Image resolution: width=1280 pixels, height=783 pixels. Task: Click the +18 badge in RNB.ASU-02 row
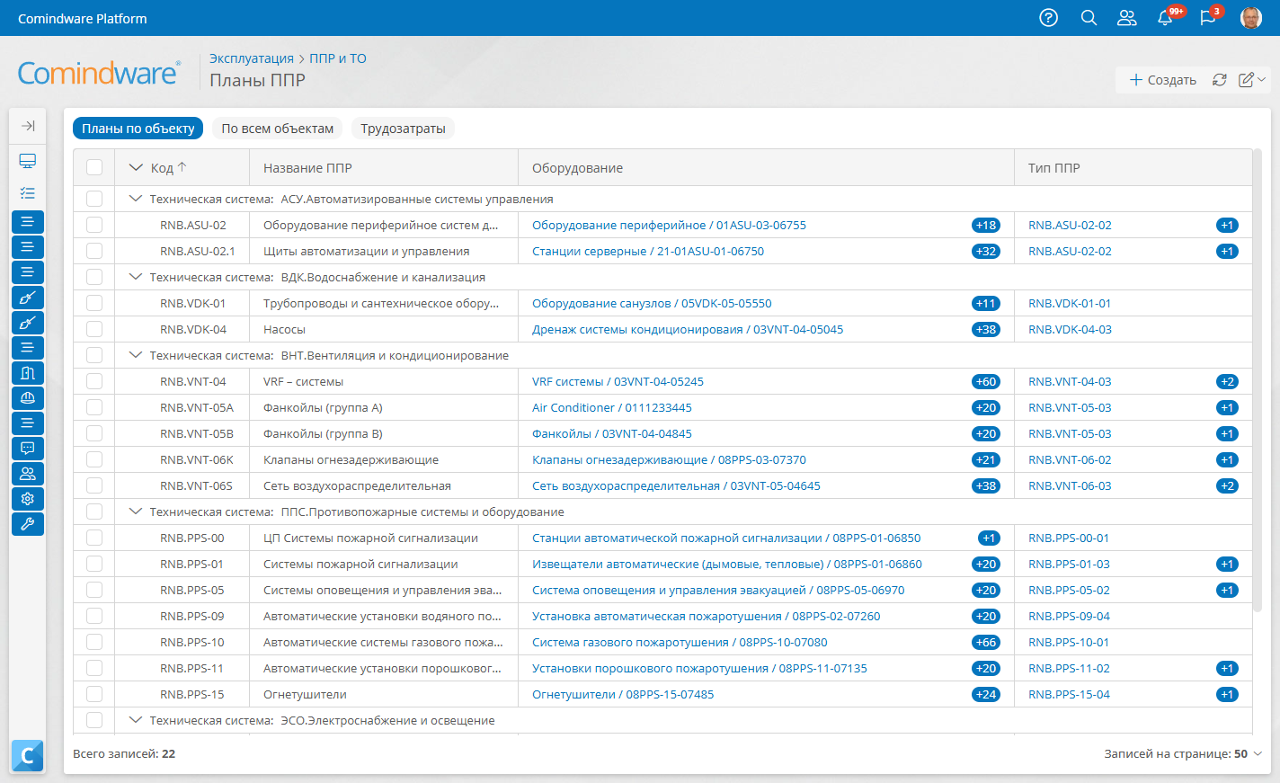986,226
